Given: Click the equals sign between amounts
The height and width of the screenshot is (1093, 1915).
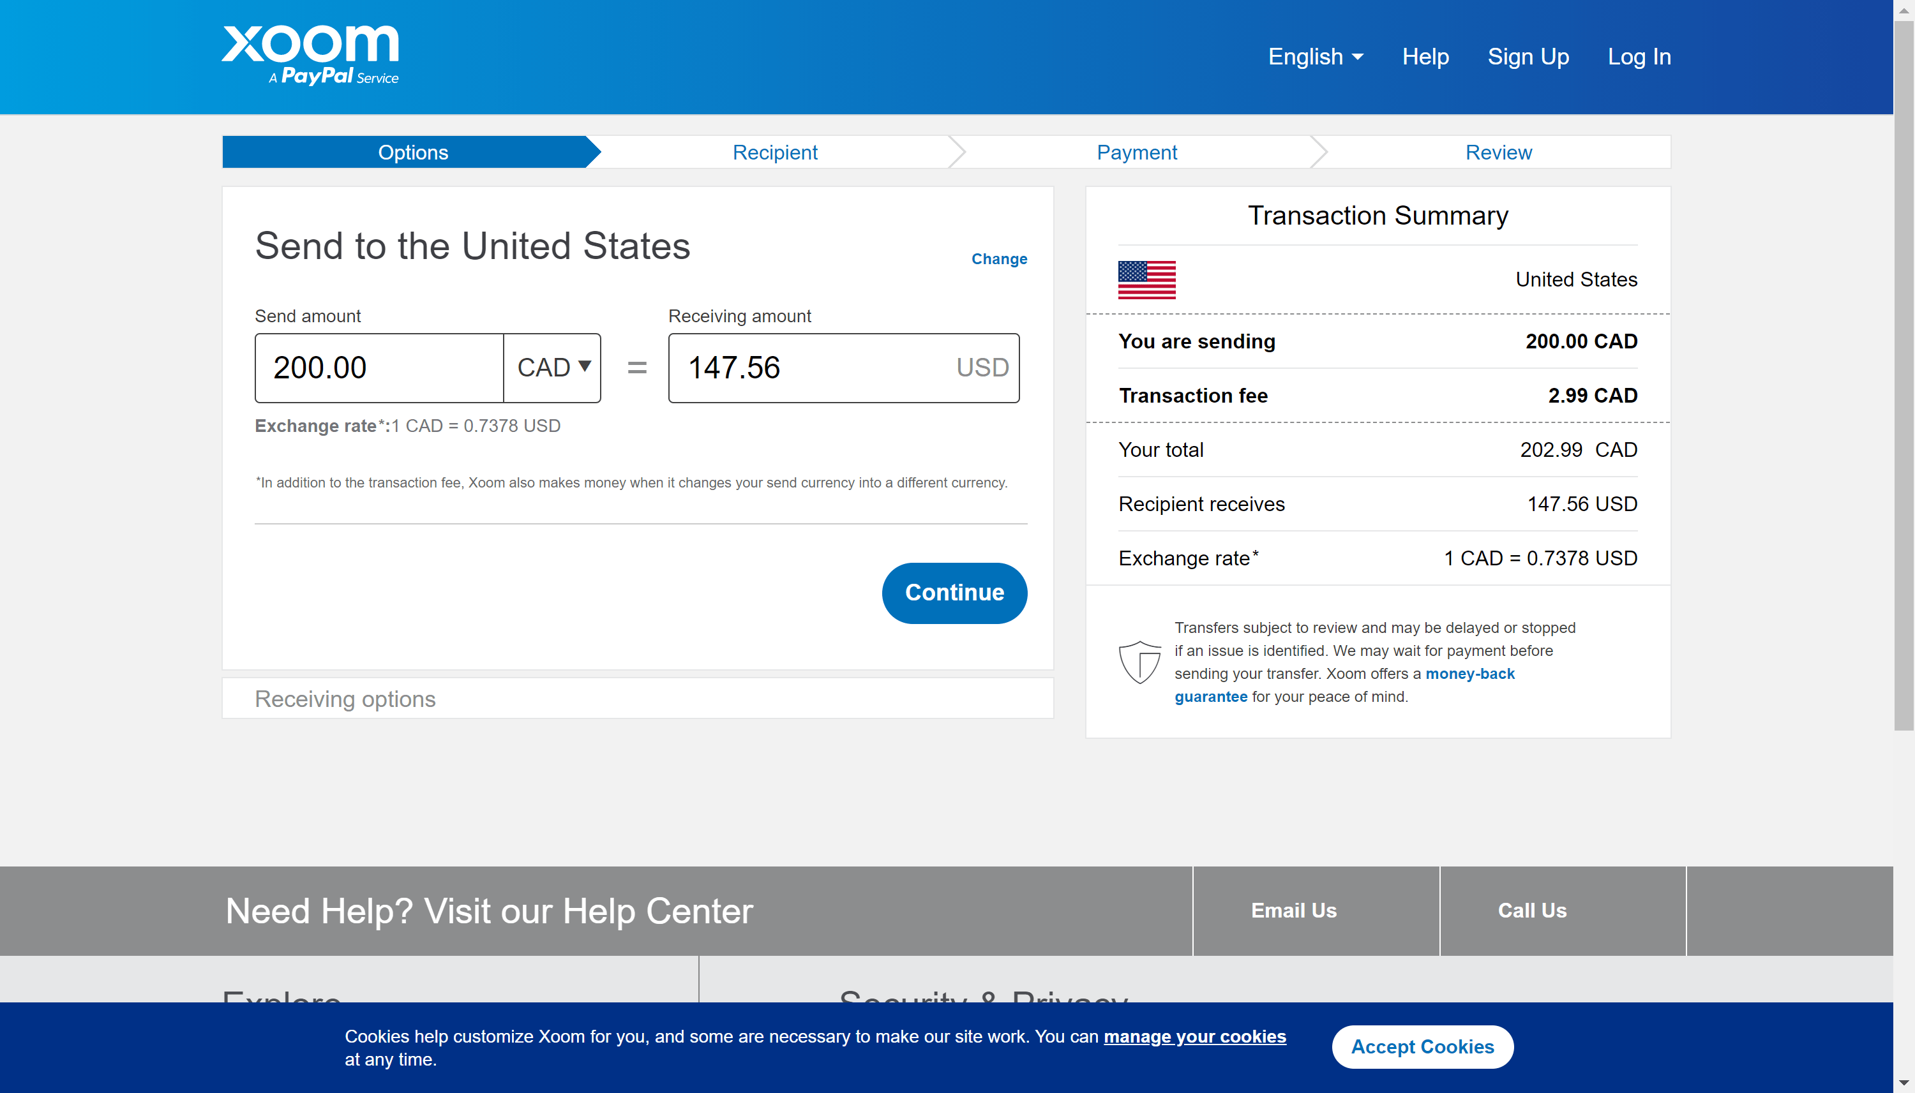Looking at the screenshot, I should [x=635, y=368].
